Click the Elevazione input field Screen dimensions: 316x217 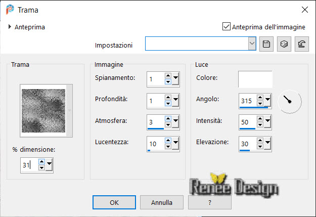tap(248, 144)
